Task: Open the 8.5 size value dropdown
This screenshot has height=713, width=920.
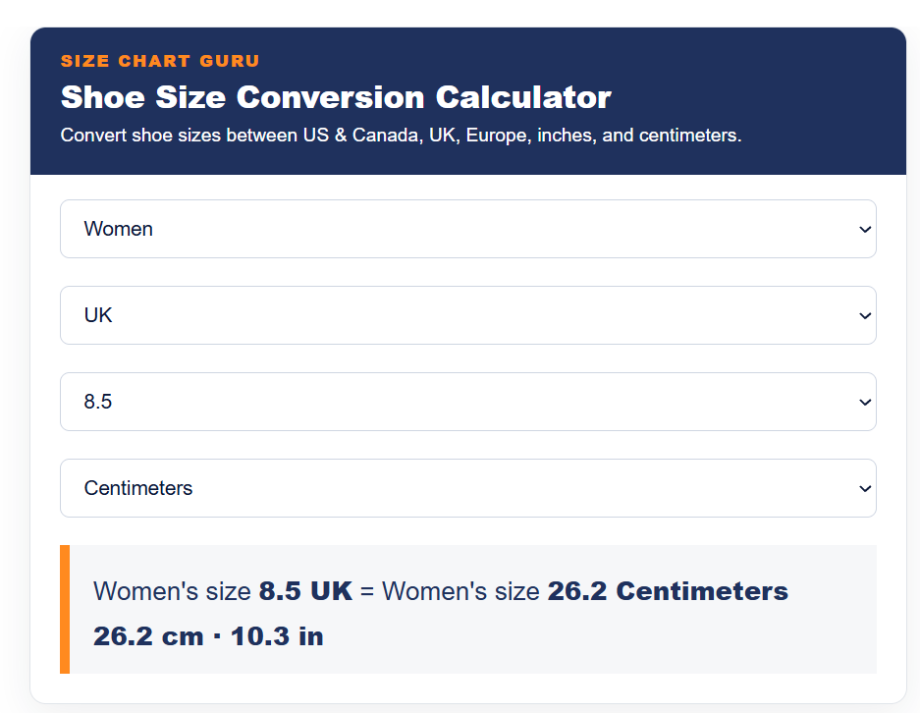Action: 467,402
